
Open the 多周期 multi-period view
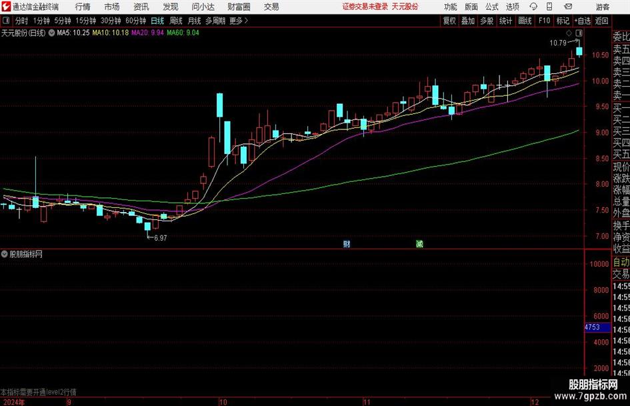click(215, 21)
